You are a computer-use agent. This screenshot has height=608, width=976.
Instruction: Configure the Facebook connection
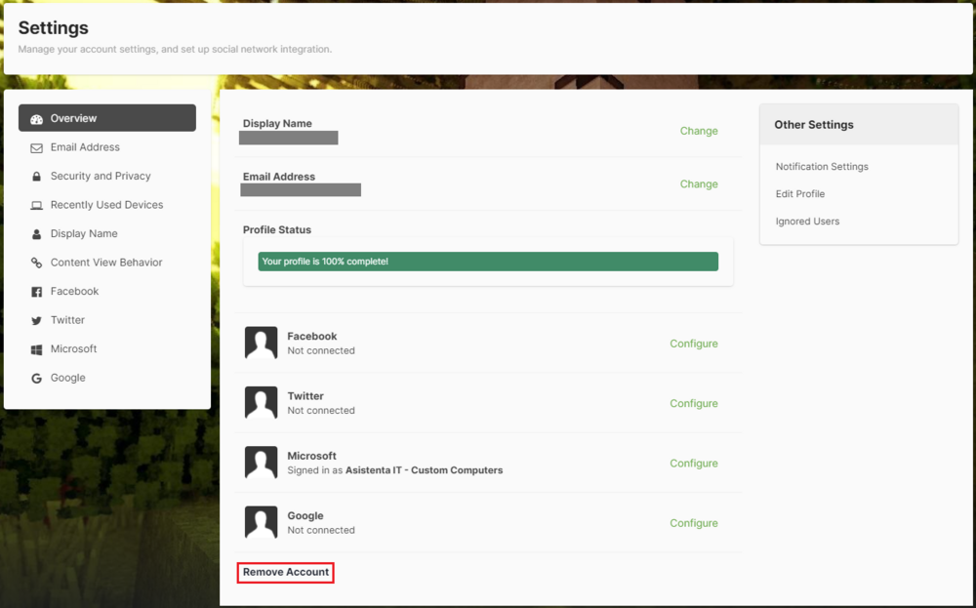pos(693,344)
